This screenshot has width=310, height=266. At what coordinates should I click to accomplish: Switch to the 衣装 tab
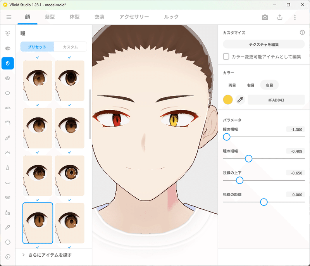[x=100, y=17]
